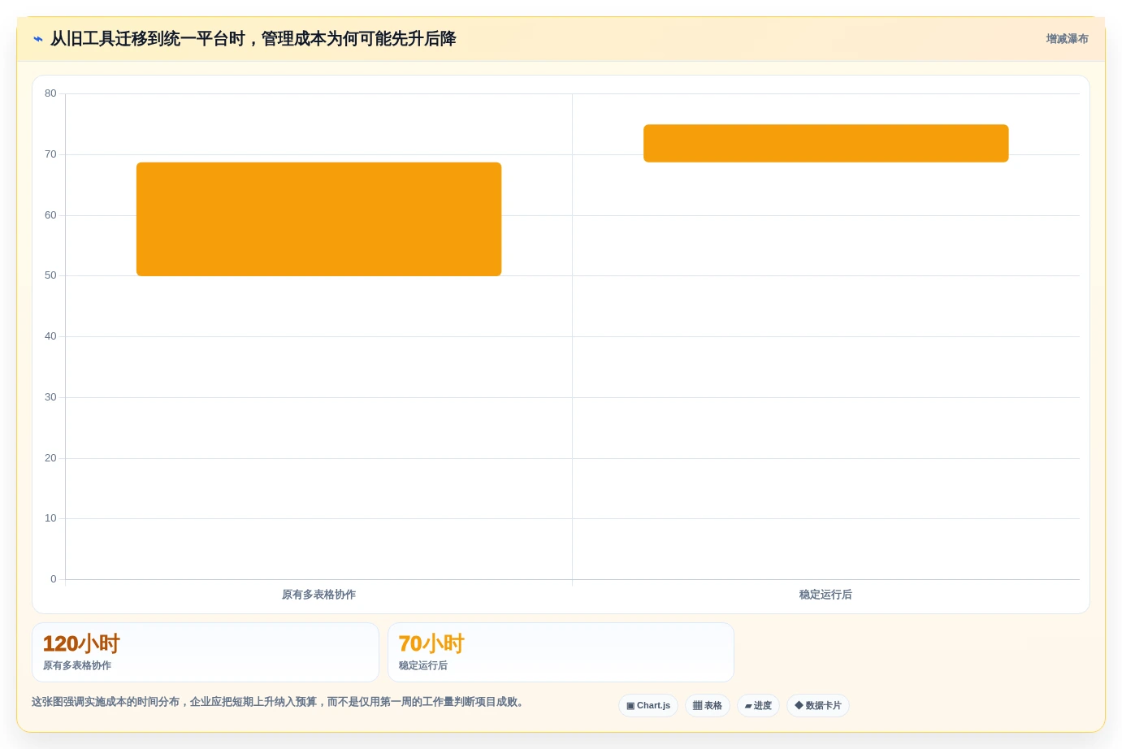Open the 120小时 data card
This screenshot has height=749, width=1122.
point(206,652)
